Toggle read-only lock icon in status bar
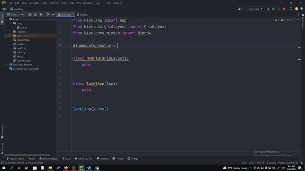The image size is (305, 171). tap(301, 162)
